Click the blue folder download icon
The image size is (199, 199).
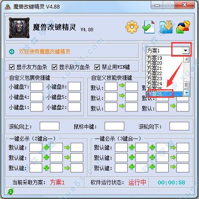pos(166,27)
